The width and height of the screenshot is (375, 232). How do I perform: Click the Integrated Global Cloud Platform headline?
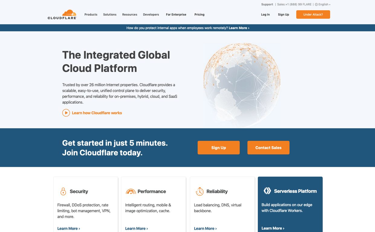[116, 62]
